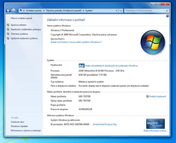Click Systém Windows je aktivován text
The width and height of the screenshot is (176, 143).
65,120
